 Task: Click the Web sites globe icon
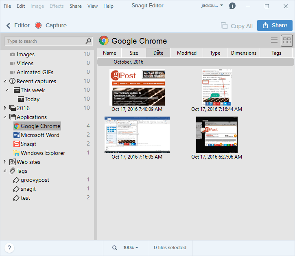[13, 162]
